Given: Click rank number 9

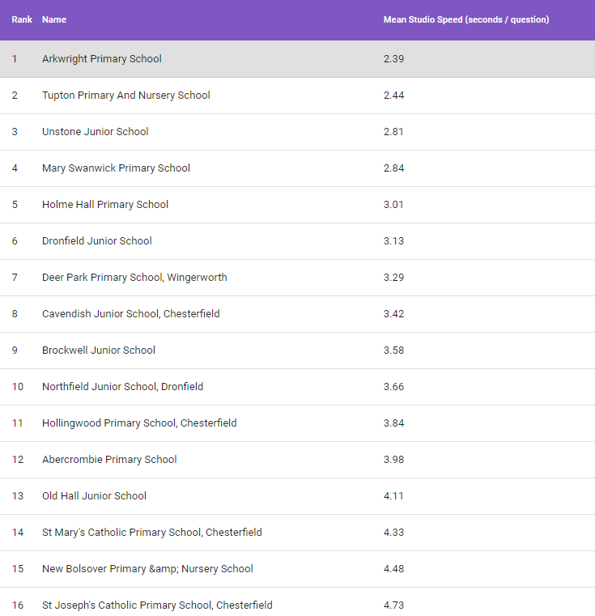Looking at the screenshot, I should (15, 350).
